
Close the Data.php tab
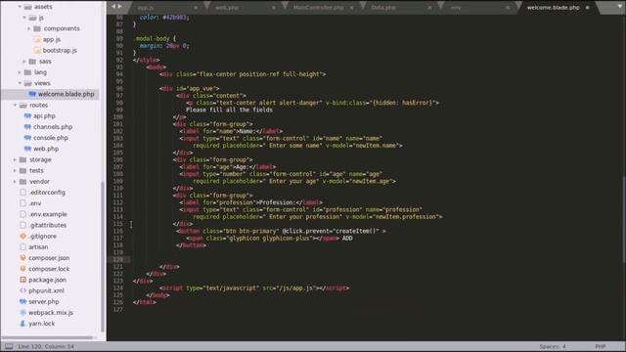coord(429,8)
